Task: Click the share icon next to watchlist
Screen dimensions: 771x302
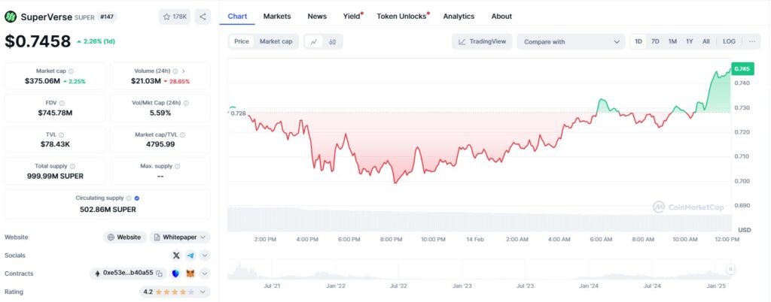Action: [203, 17]
